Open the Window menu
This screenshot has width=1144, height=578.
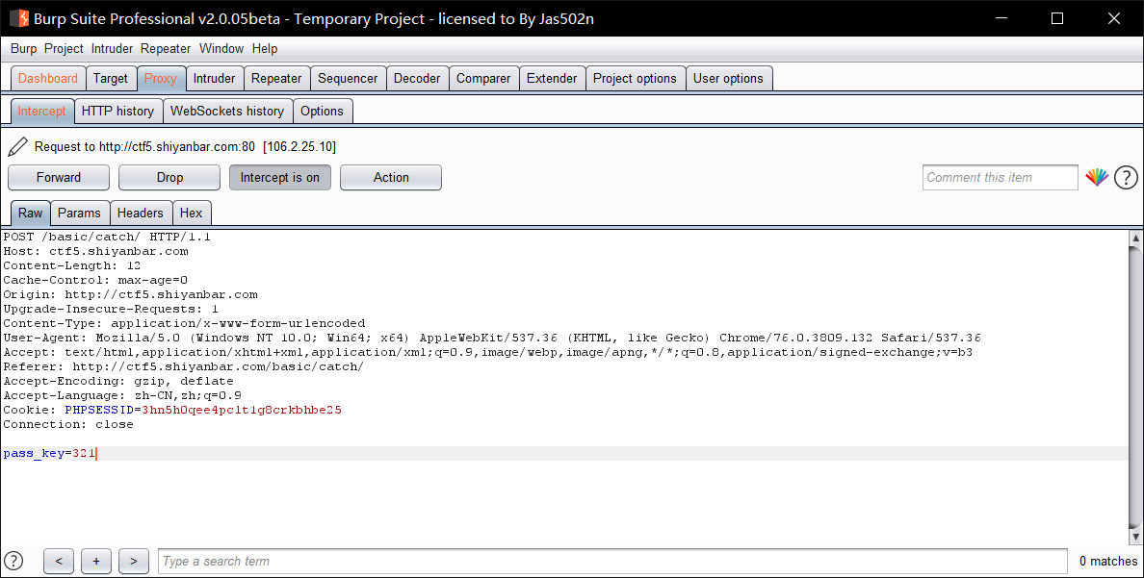[221, 49]
